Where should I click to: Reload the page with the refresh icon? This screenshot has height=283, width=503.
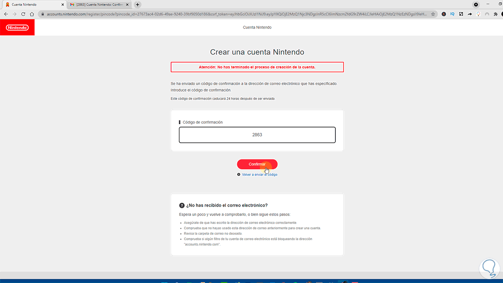click(23, 14)
